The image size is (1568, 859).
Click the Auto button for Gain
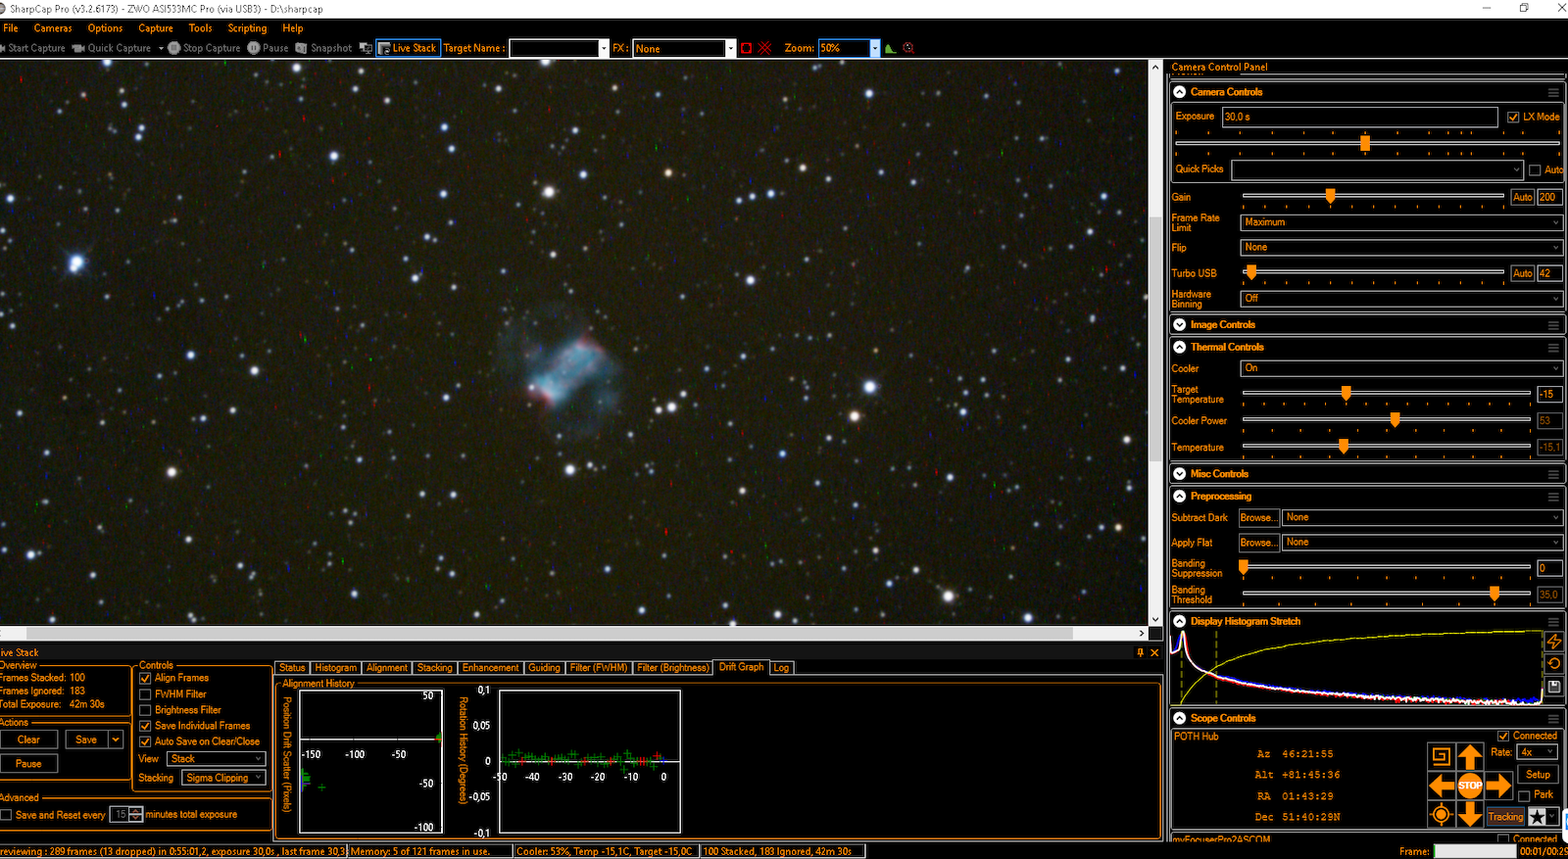(x=1522, y=197)
